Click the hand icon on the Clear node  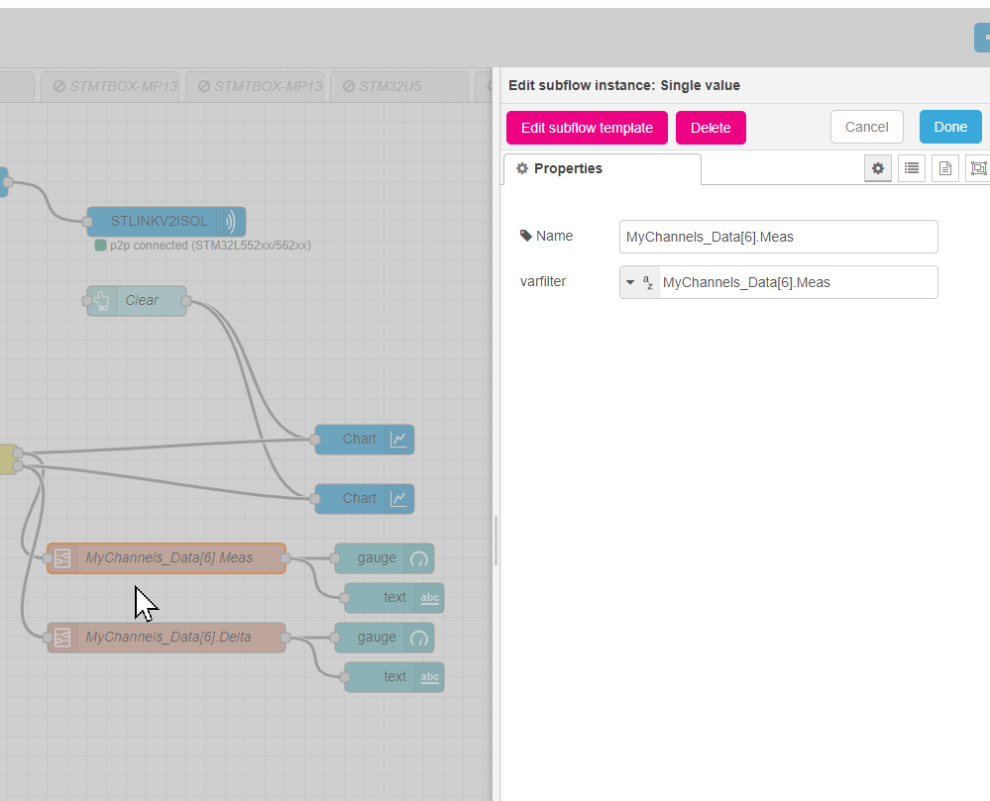(100, 300)
